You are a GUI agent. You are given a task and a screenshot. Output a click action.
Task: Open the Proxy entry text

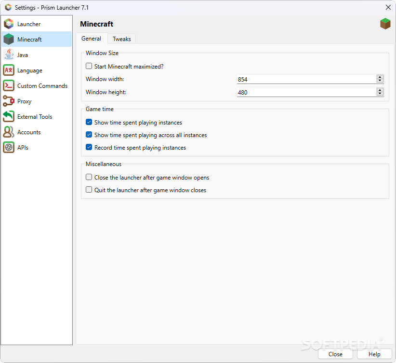24,101
